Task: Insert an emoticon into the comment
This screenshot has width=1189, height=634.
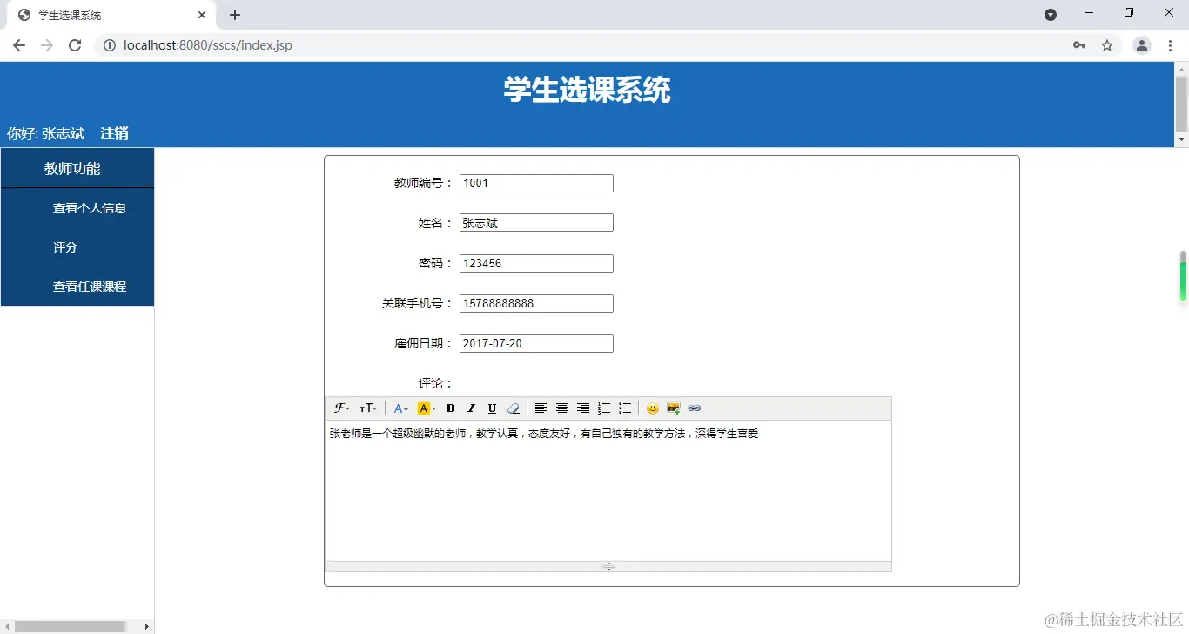Action: (653, 408)
